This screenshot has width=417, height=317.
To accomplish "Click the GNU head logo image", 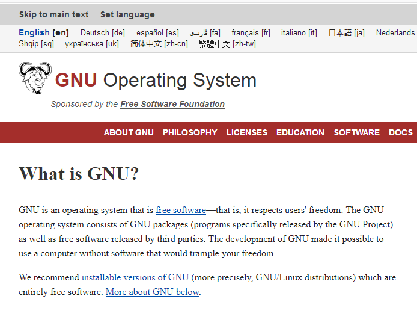I will tap(35, 78).
